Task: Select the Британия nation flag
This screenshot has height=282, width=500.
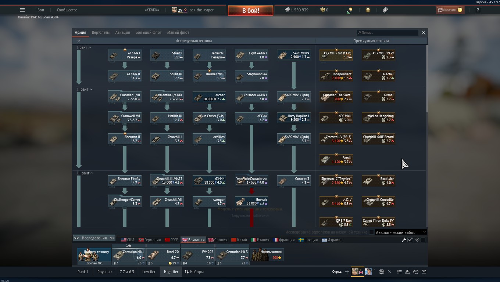Action: (193, 240)
